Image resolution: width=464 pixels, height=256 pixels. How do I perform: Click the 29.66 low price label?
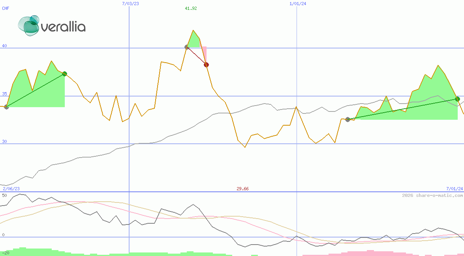[x=242, y=189]
